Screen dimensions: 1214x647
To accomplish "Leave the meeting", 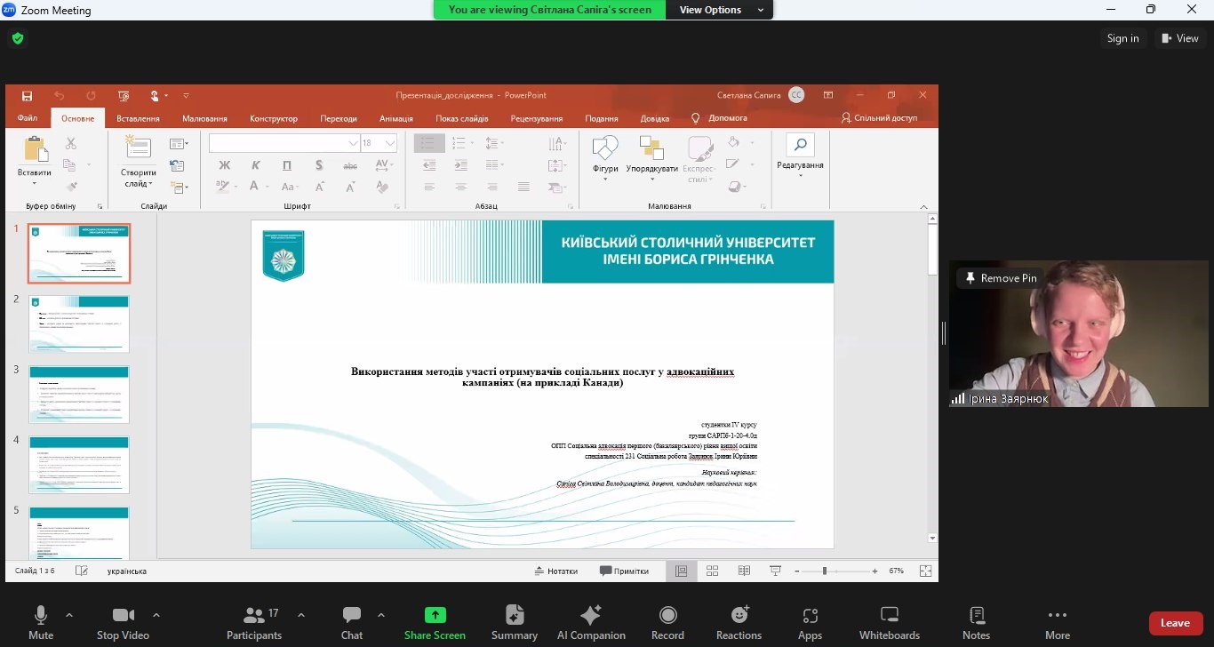I will tap(1175, 623).
